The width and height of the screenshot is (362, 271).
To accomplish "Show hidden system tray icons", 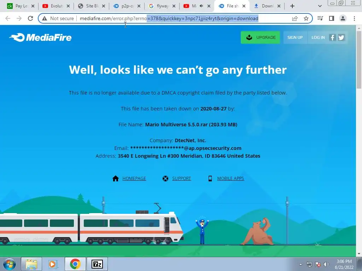I will 300,264.
